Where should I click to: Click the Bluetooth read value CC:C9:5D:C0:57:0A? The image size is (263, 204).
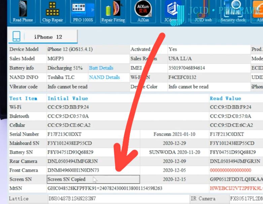pos(231,116)
